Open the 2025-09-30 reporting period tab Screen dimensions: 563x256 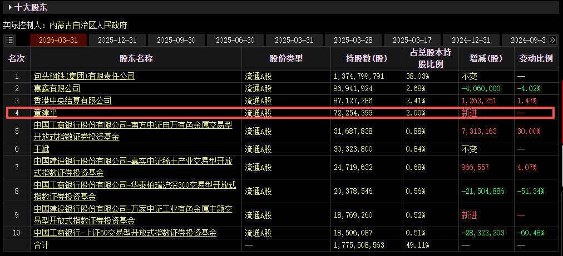176,40
